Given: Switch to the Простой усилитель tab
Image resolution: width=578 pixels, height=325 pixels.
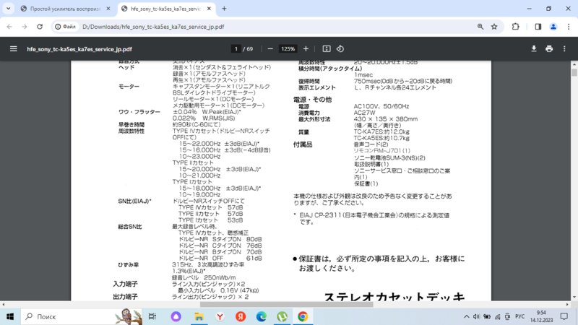Looking at the screenshot, I should (x=65, y=9).
